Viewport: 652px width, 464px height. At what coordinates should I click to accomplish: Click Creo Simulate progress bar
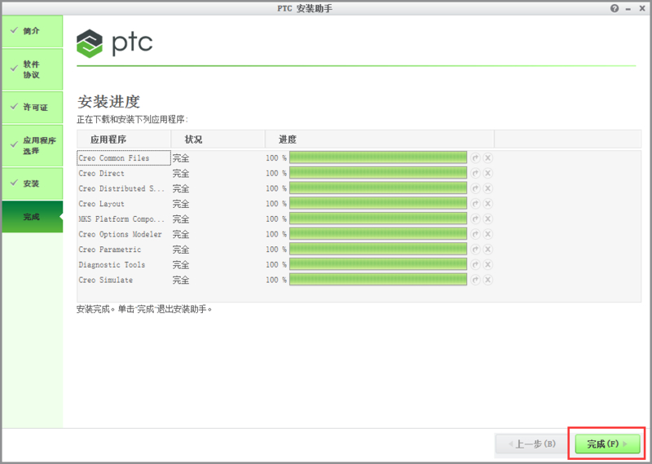pos(378,279)
